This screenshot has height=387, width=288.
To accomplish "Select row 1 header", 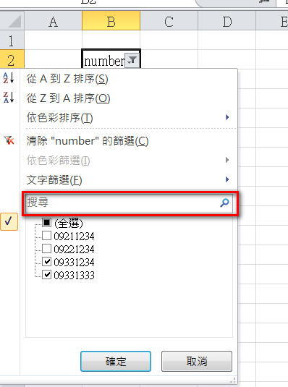I will pyautogui.click(x=12, y=40).
